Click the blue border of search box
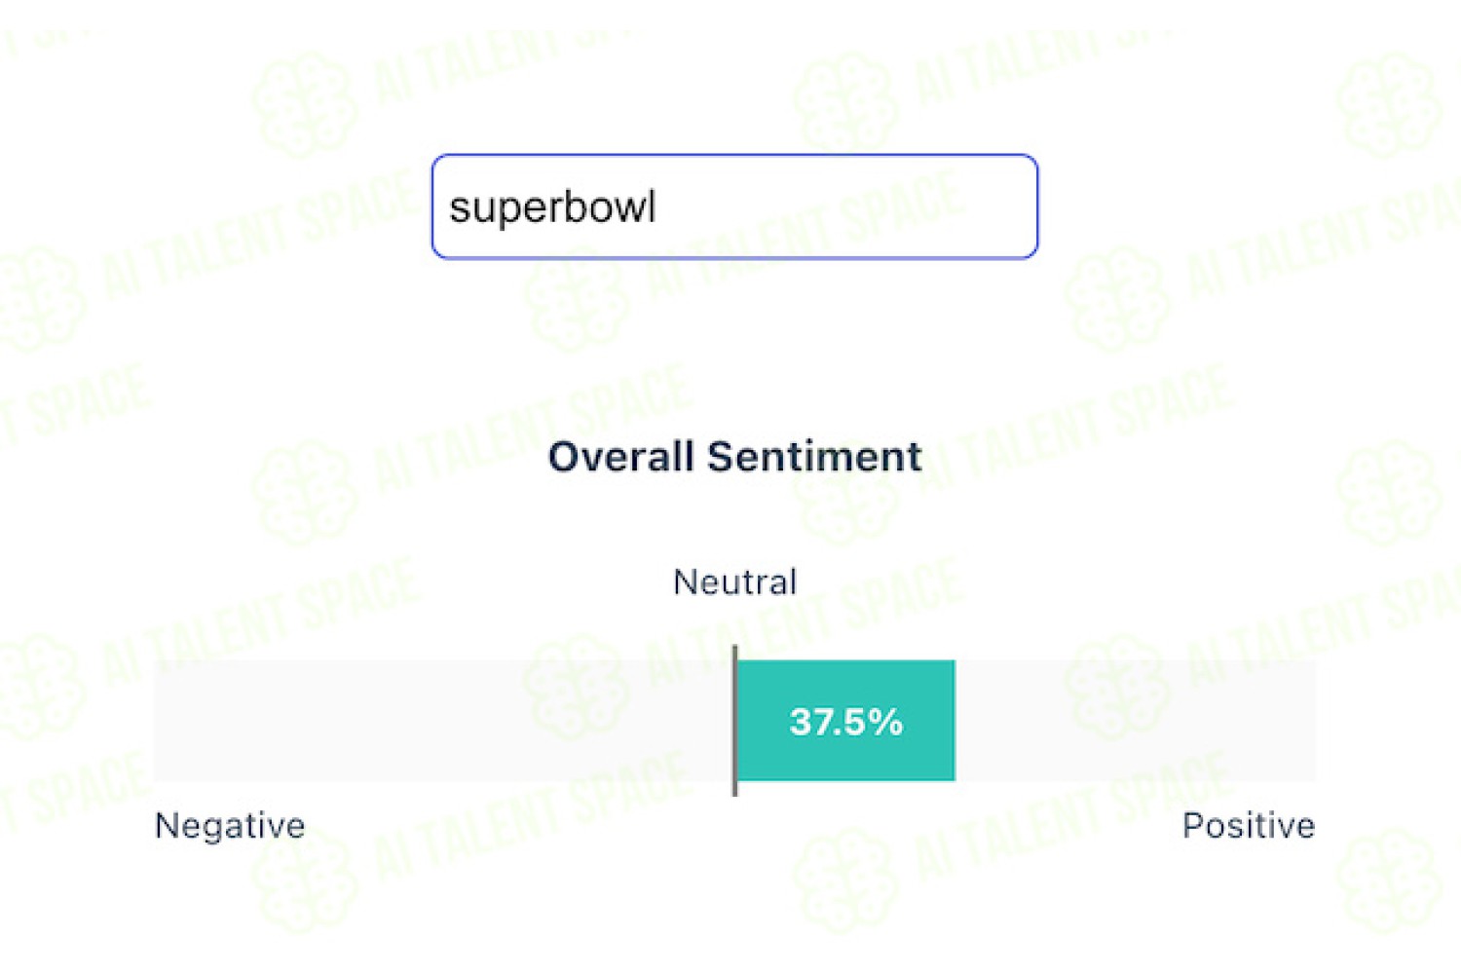The image size is (1461, 974). (x=734, y=156)
